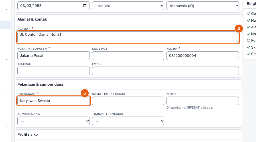Click the Pekerjaan & sumber dana heading

[x=40, y=84]
